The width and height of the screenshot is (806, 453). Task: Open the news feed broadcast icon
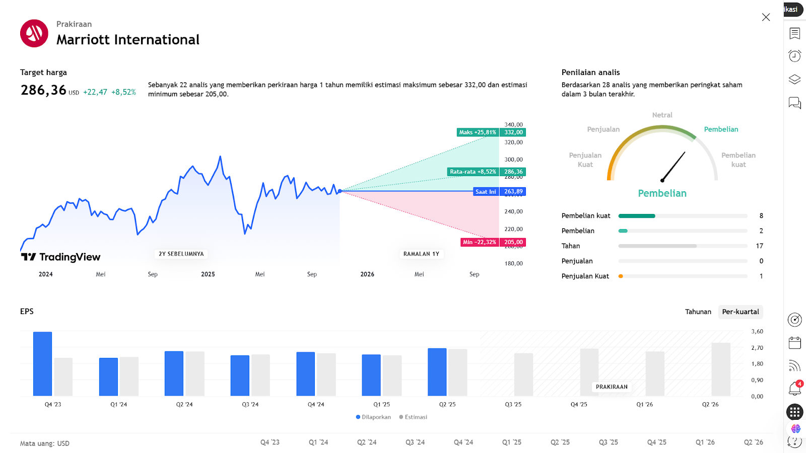(794, 366)
